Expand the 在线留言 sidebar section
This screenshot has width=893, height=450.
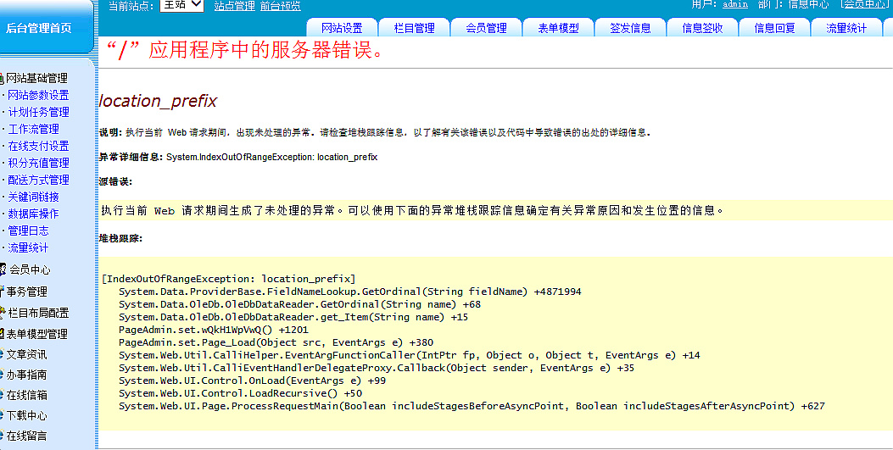click(26, 436)
